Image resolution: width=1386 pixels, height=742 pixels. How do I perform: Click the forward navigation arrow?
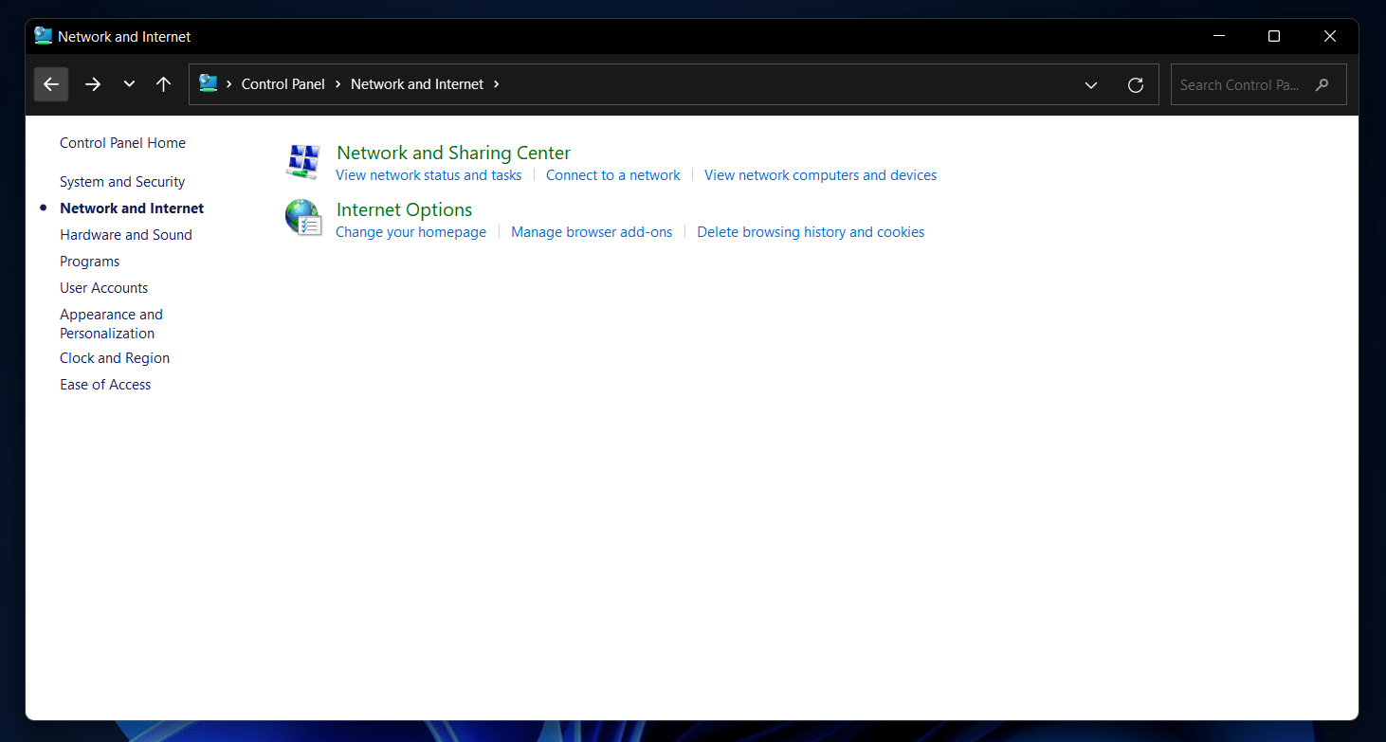[93, 84]
